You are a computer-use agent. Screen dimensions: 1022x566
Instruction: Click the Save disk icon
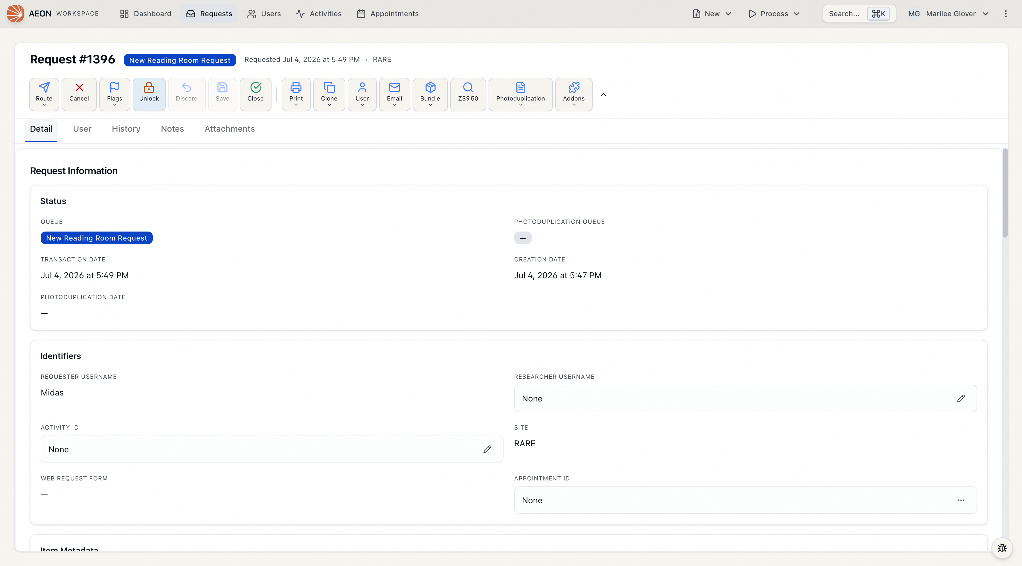click(x=222, y=87)
